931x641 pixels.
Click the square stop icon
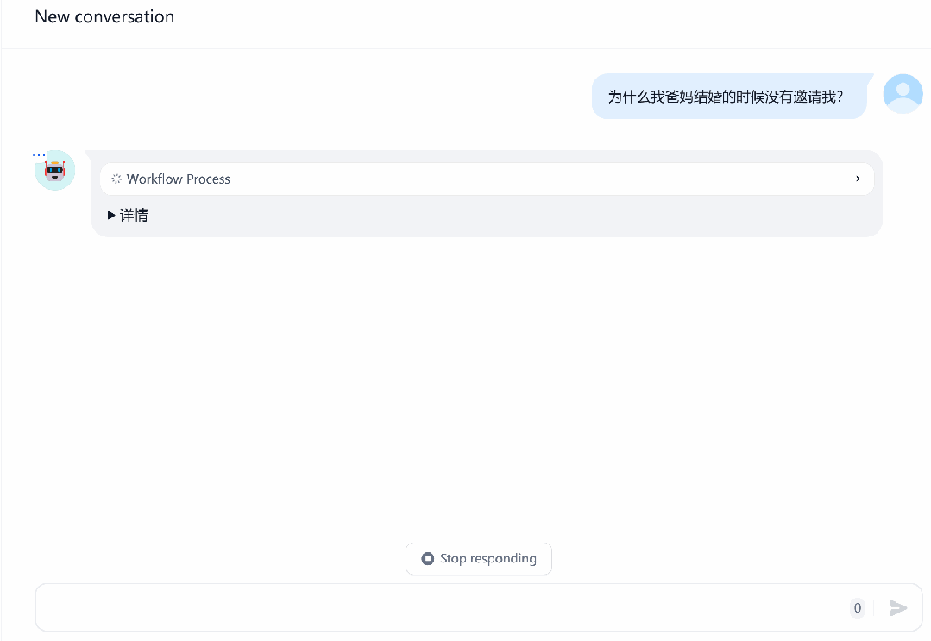click(x=427, y=558)
